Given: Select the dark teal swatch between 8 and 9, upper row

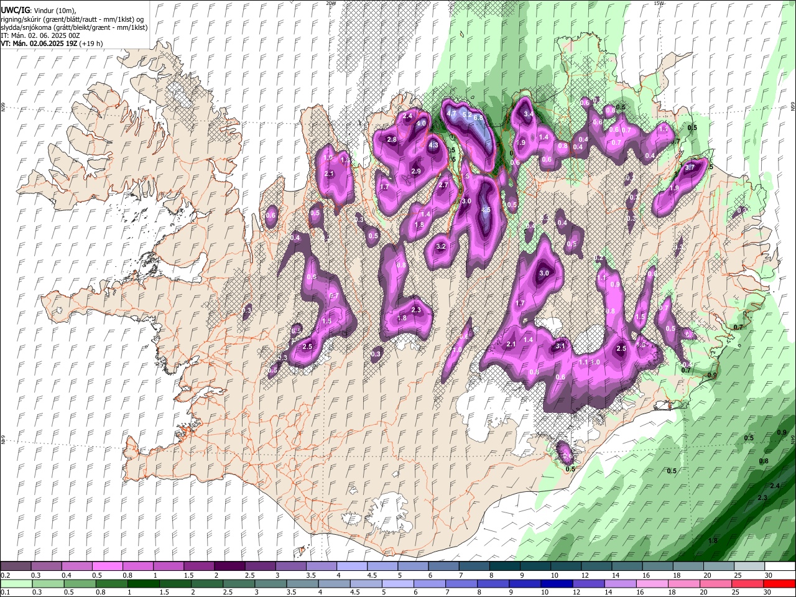Looking at the screenshot, I should point(505,567).
